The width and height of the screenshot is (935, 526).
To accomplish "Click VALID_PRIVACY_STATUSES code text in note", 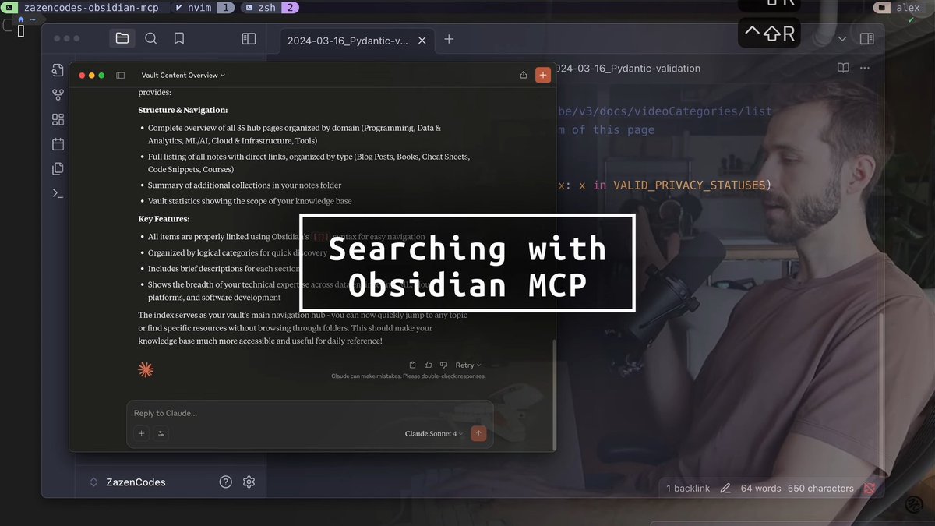I will 690,185.
